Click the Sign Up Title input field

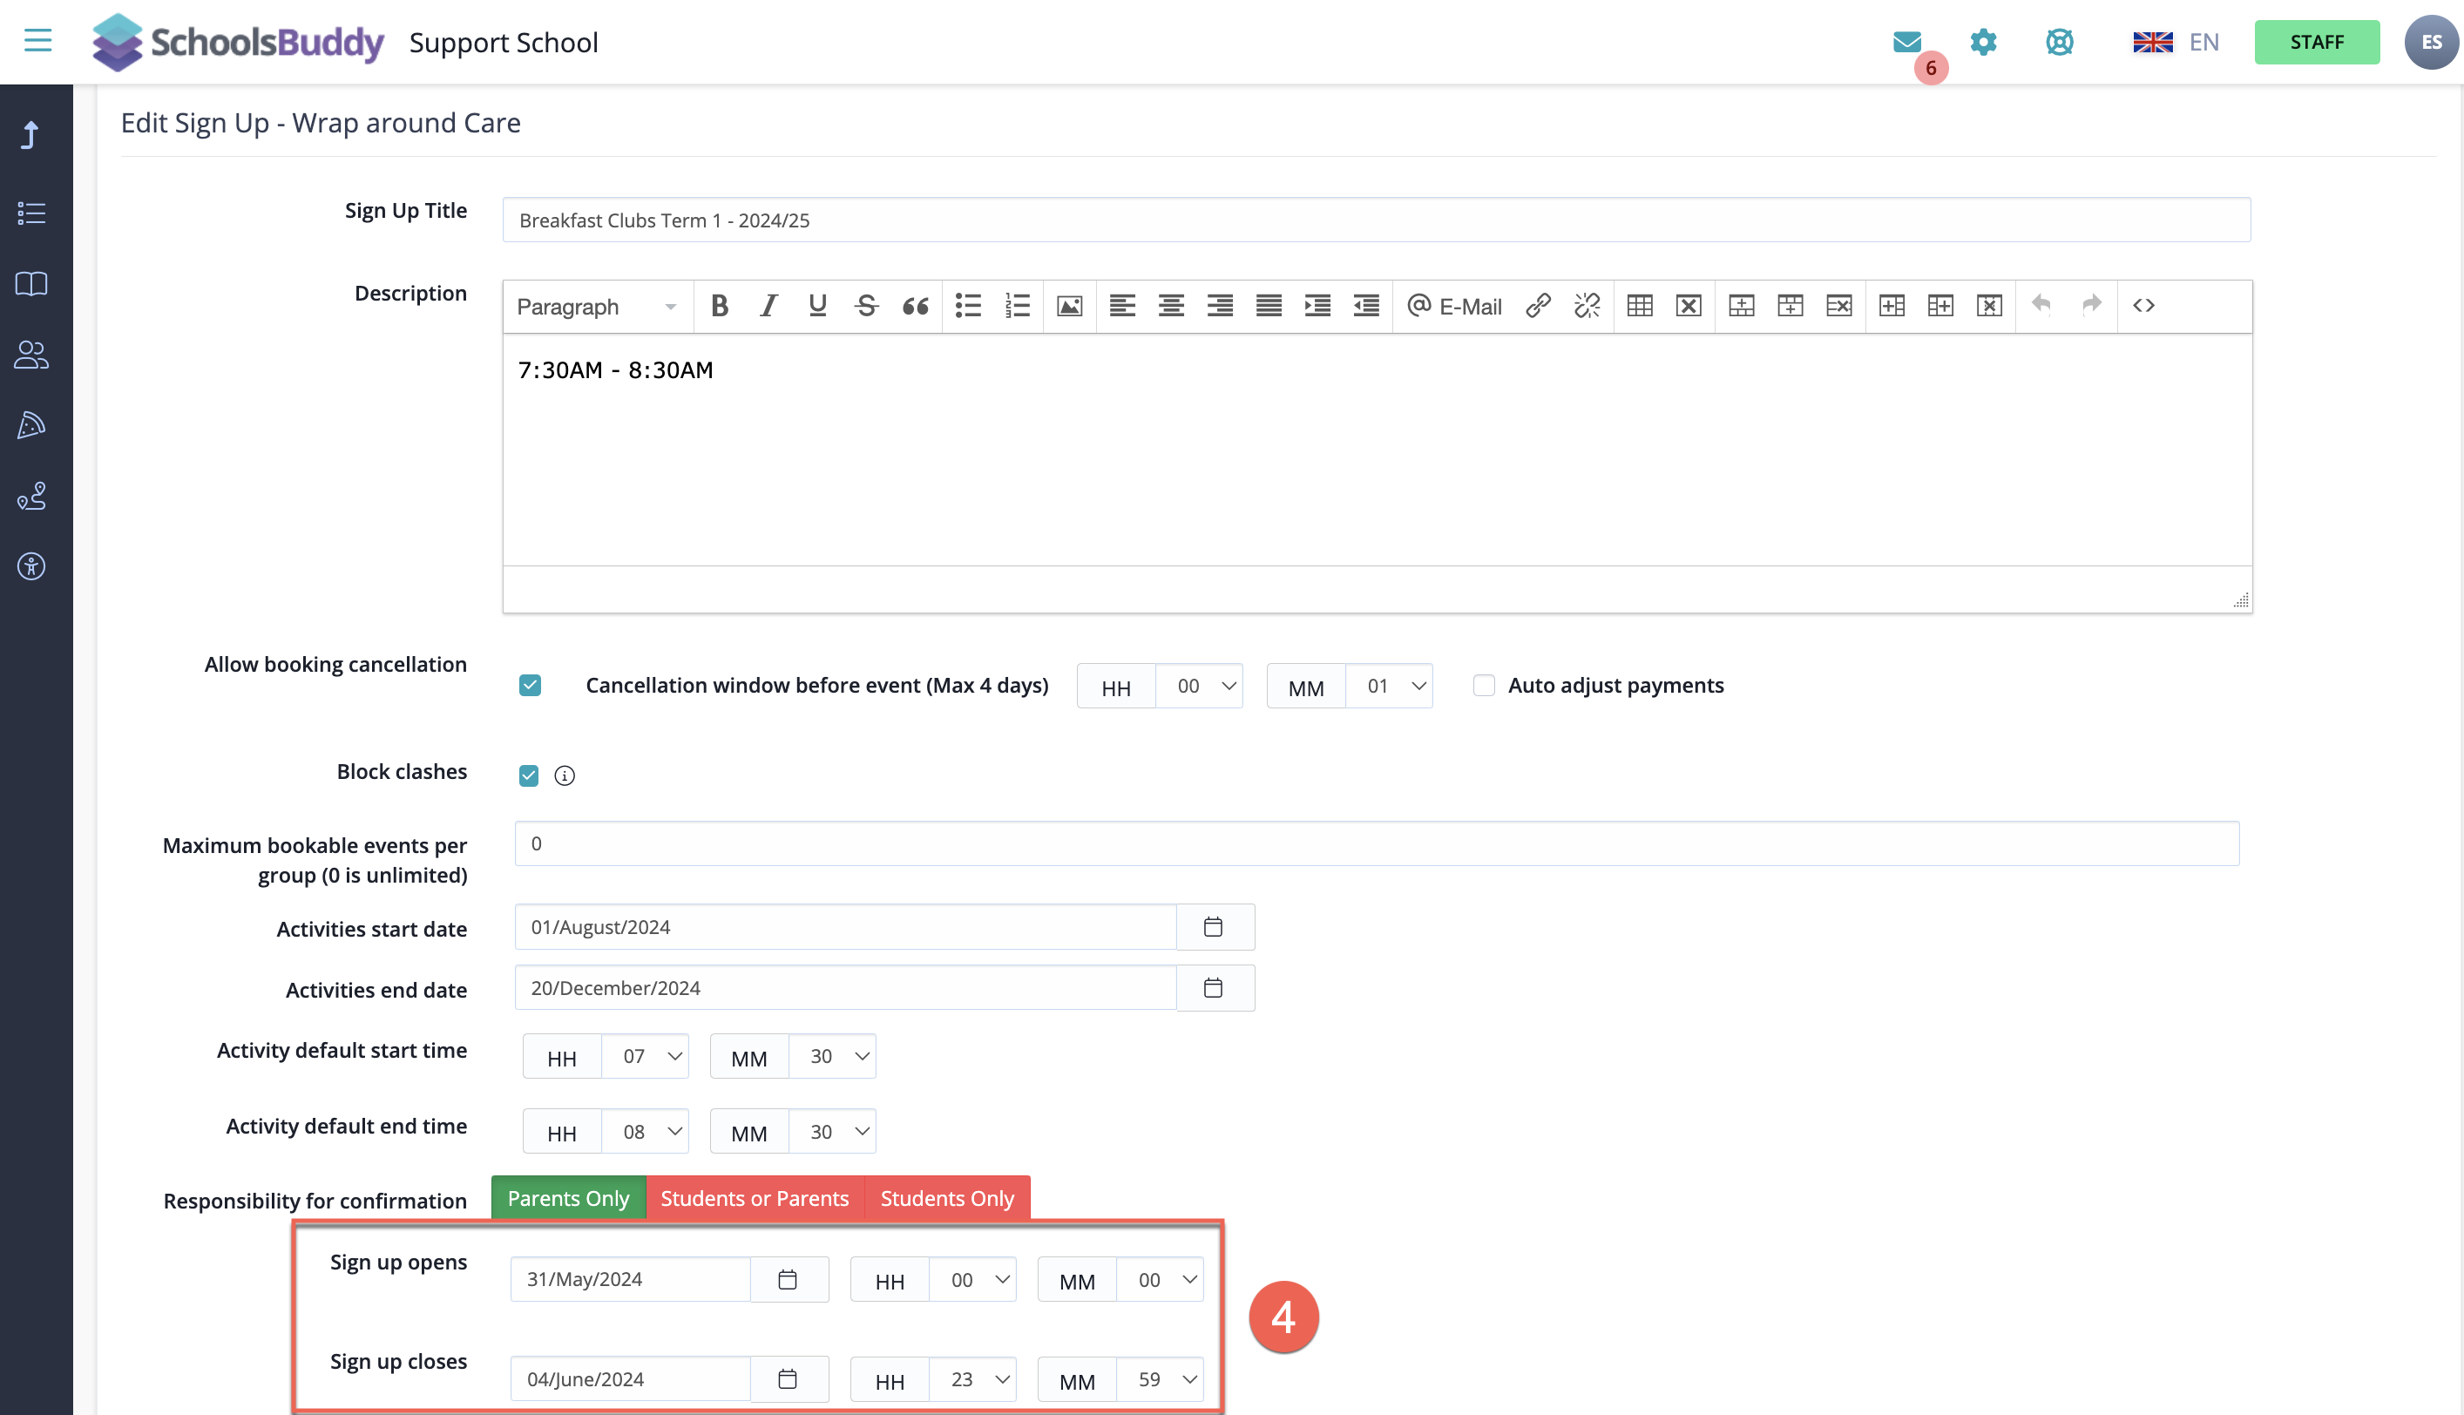[1376, 220]
